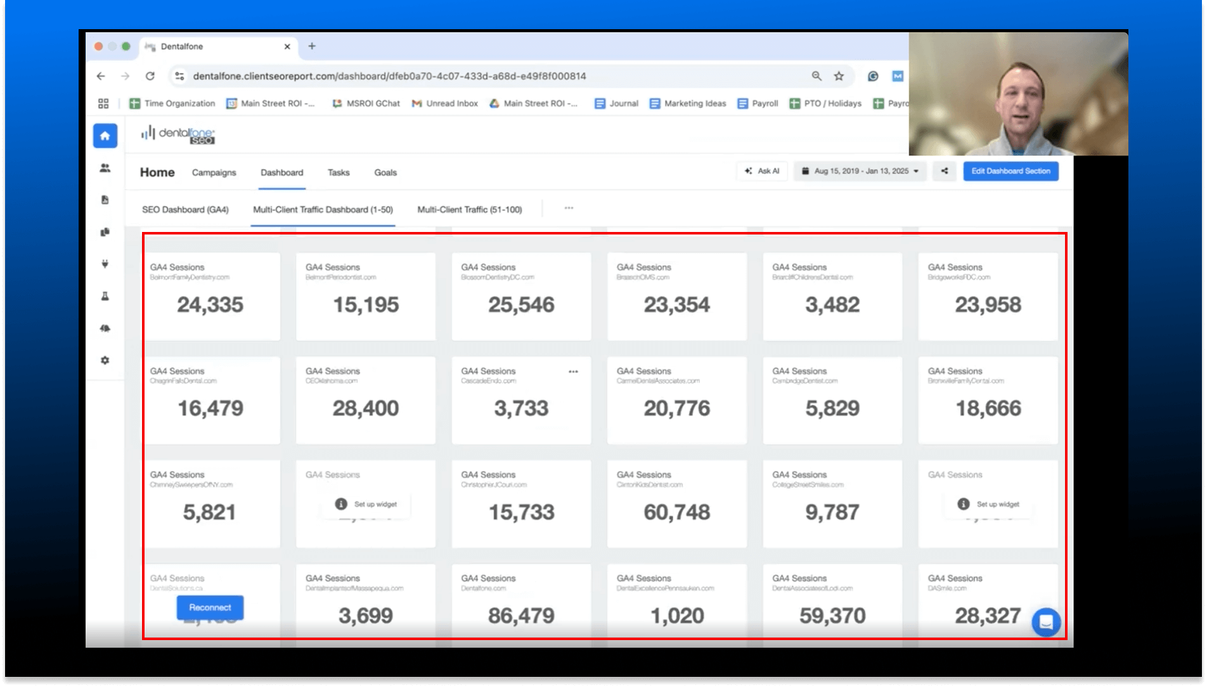Click the 60,748 sessions value

pos(677,512)
